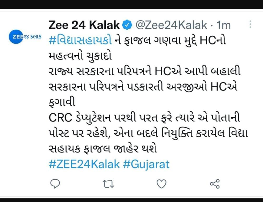The image size is (263, 202).
Task: Follow the #વિદ્યાસહાયકો hashtag
Action: click(x=80, y=40)
